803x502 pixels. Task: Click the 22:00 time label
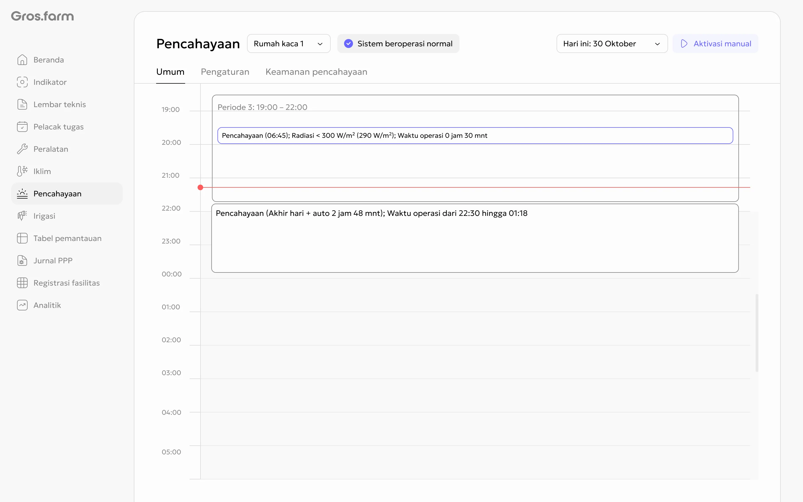tap(171, 208)
